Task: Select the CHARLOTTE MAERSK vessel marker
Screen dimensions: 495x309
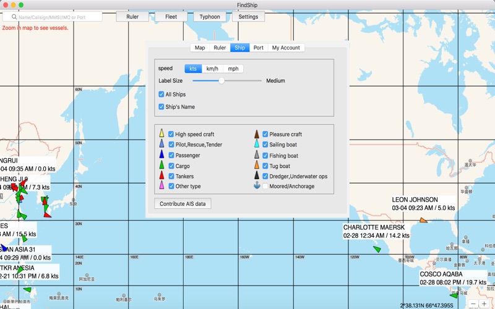Action: click(x=377, y=248)
